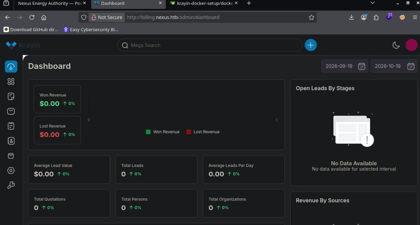The height and width of the screenshot is (225, 420).
Task: Open a new browser tab
Action: tap(249, 3)
